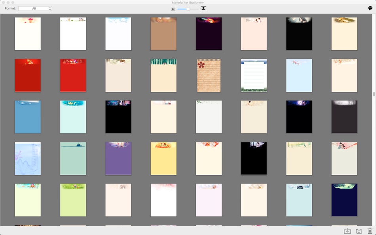Click the vertical scrollbar thumb
Image resolution: width=376 pixels, height=235 pixels.
point(374,94)
